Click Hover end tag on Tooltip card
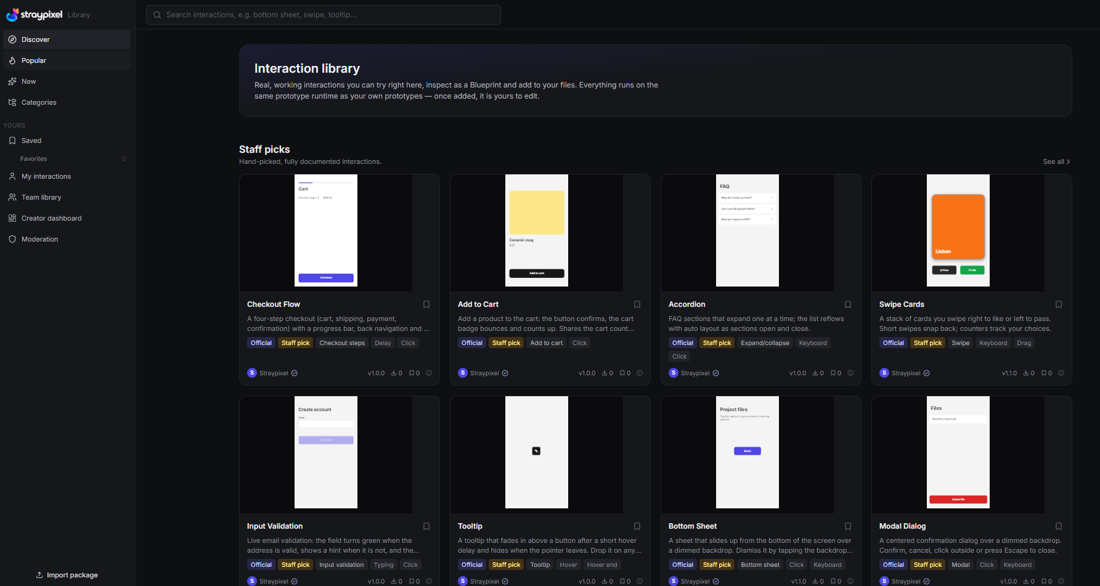This screenshot has height=586, width=1100. pos(602,565)
